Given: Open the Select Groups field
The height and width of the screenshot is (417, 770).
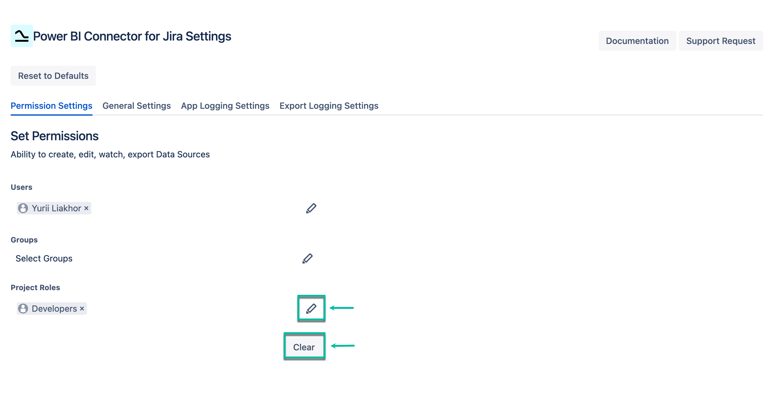Looking at the screenshot, I should coord(44,258).
